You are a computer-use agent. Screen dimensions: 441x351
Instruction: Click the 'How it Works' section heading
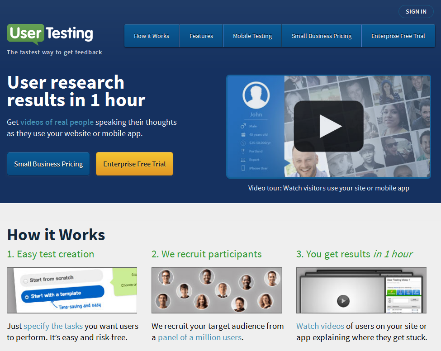56,235
